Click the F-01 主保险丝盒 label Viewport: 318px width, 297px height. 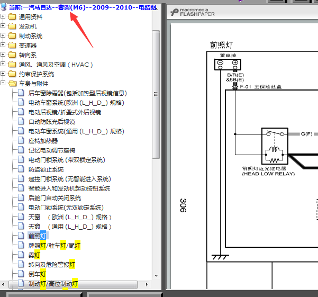[x=261, y=87]
